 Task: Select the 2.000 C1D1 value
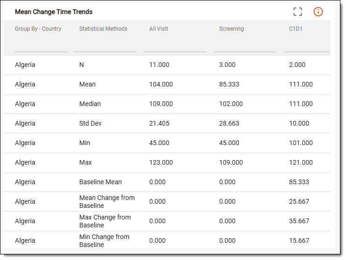(x=297, y=65)
